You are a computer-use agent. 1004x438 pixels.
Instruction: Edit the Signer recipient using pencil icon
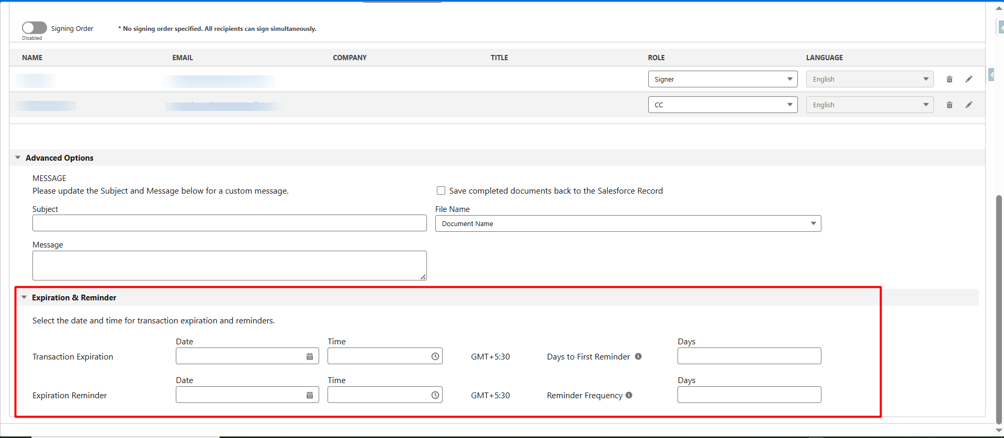click(x=969, y=79)
